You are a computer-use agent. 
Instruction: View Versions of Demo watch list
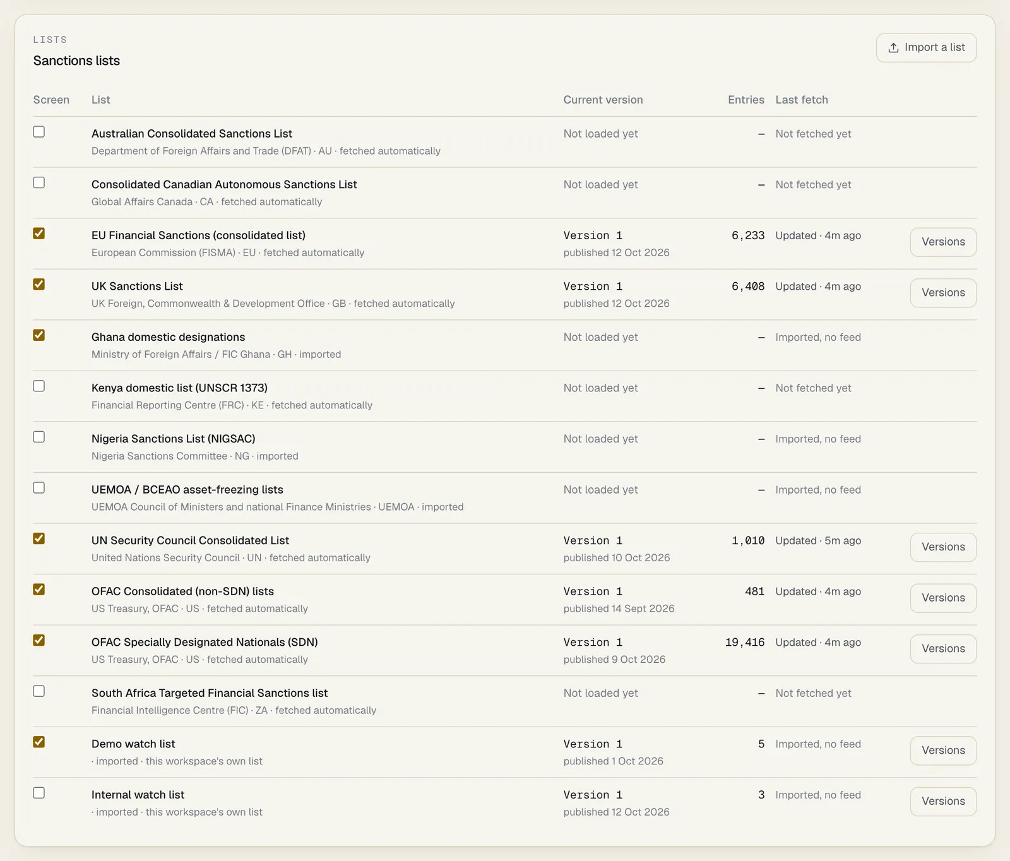click(x=943, y=751)
